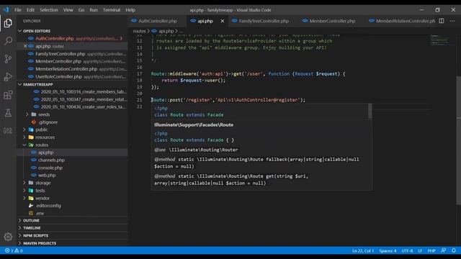Close api.php in Open Editors list
The width and height of the screenshot is (461, 259).
(25, 46)
